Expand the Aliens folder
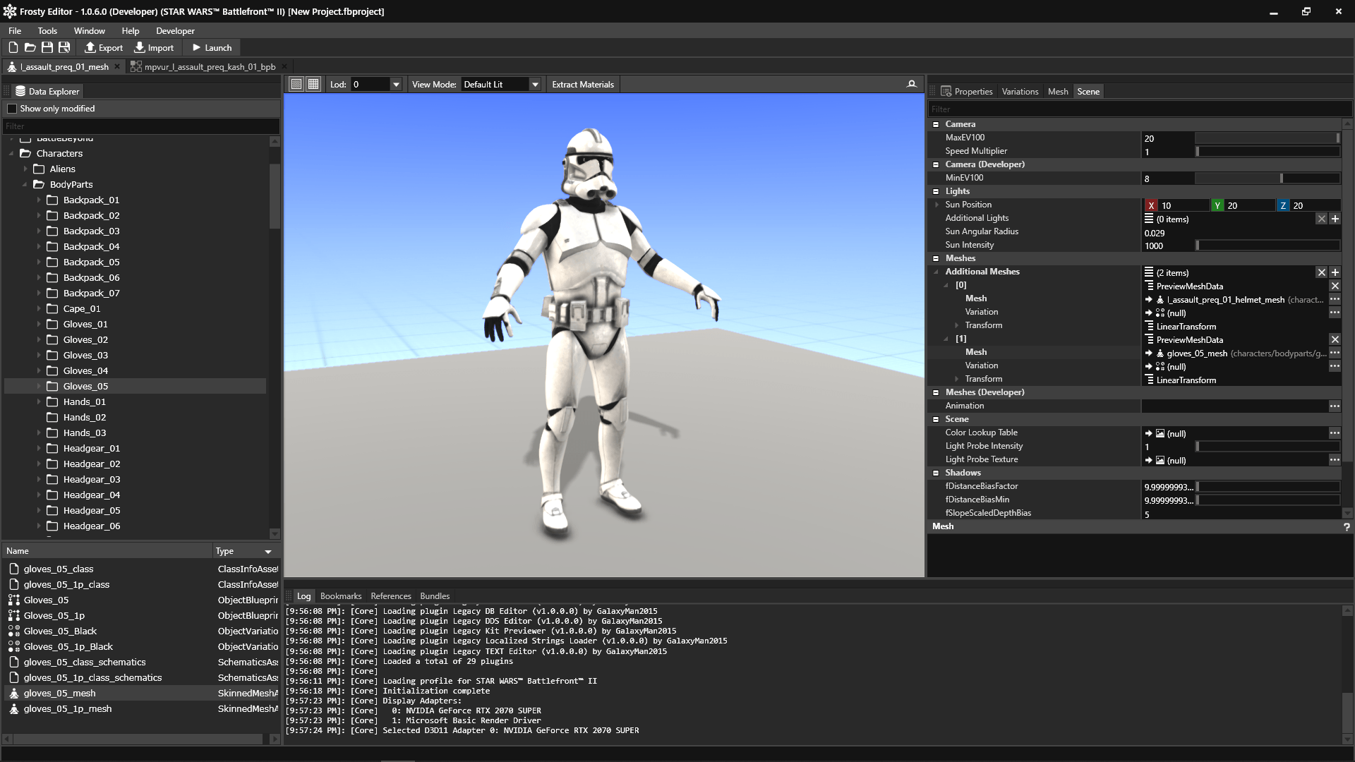This screenshot has height=762, width=1355. [25, 169]
